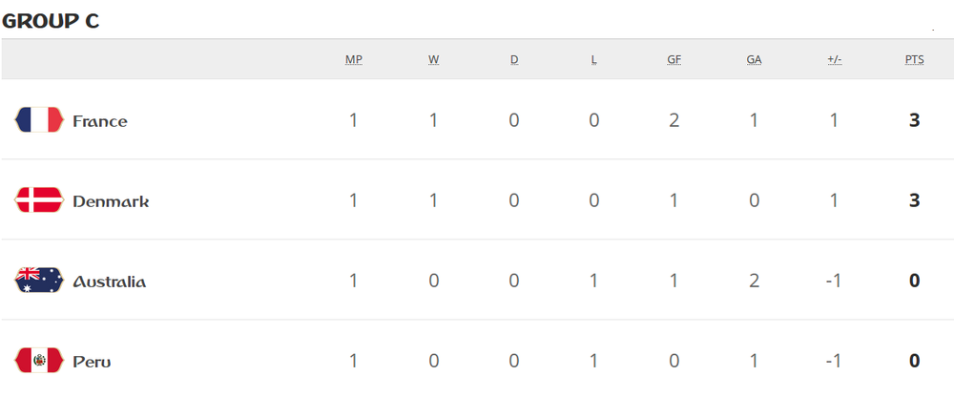Select France's points value
Image resolution: width=954 pixels, height=397 pixels.
click(914, 120)
